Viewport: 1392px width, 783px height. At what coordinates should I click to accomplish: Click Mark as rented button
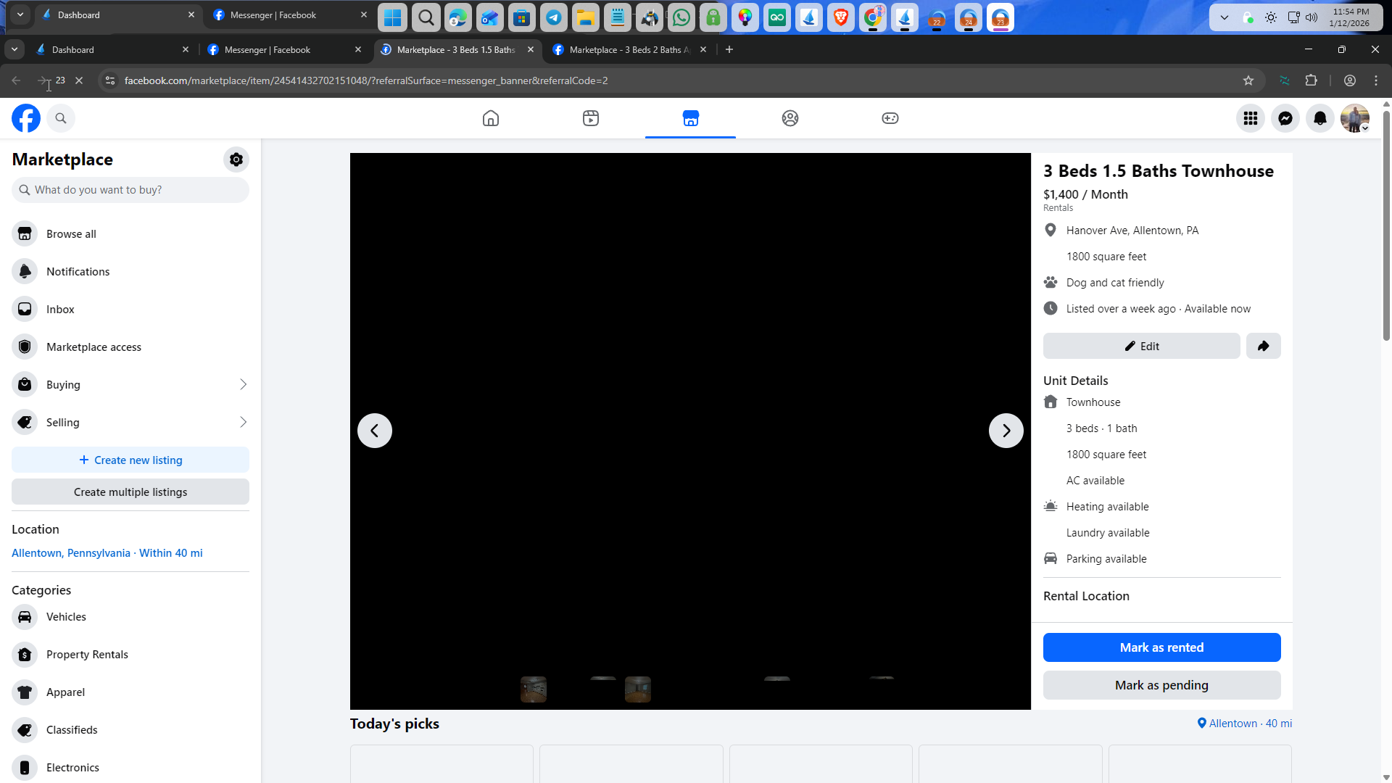click(x=1161, y=647)
